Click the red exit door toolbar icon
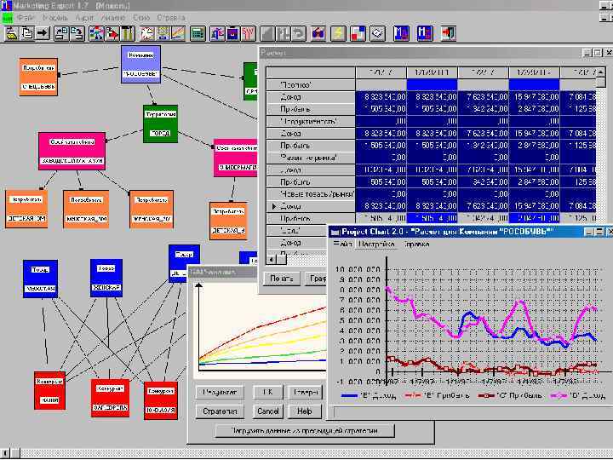 pyautogui.click(x=449, y=33)
